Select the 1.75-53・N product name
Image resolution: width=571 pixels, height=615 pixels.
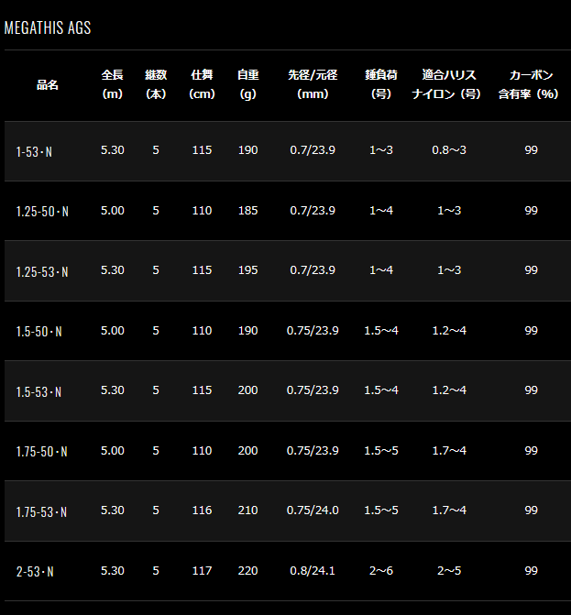[41, 511]
